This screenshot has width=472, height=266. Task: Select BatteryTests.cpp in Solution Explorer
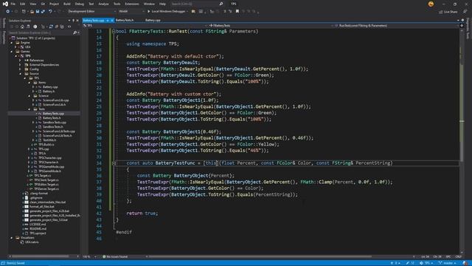[53, 113]
